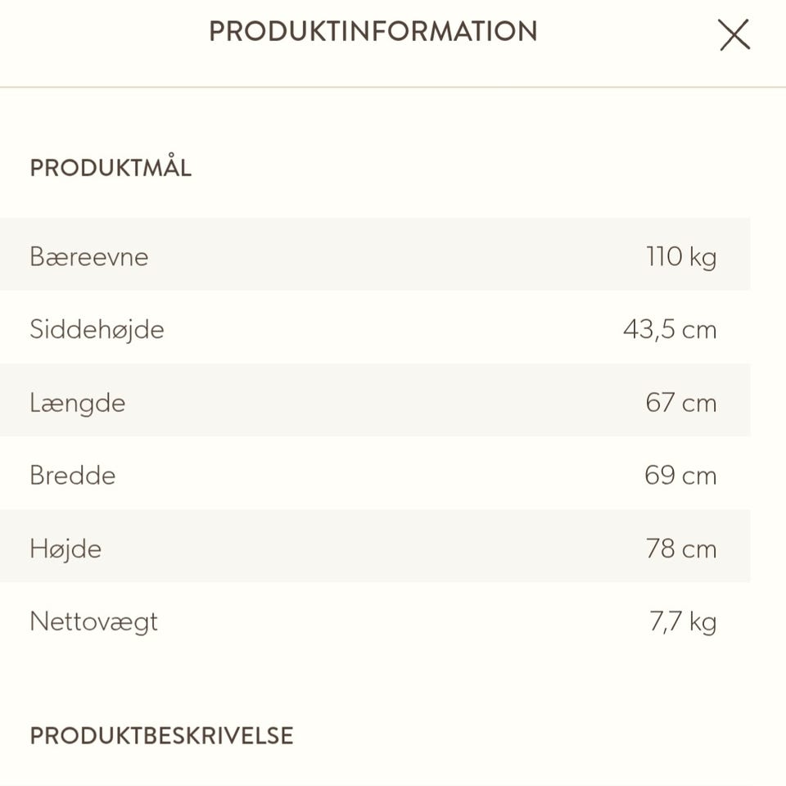Screen dimensions: 786x786
Task: Click the middle of the shaded Længde row
Action: point(375,400)
